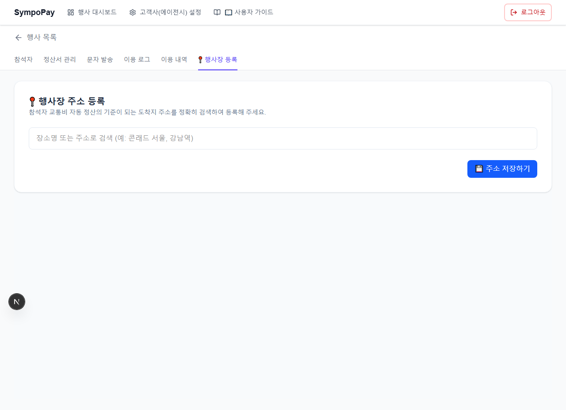Image resolution: width=566 pixels, height=410 pixels.
Task: Click the gear icon for agency settings
Action: coord(133,12)
